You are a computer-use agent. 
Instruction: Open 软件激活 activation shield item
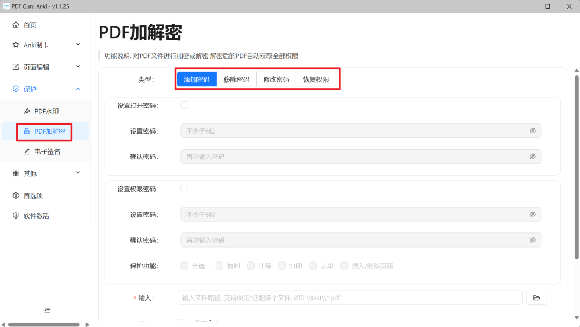[36, 216]
